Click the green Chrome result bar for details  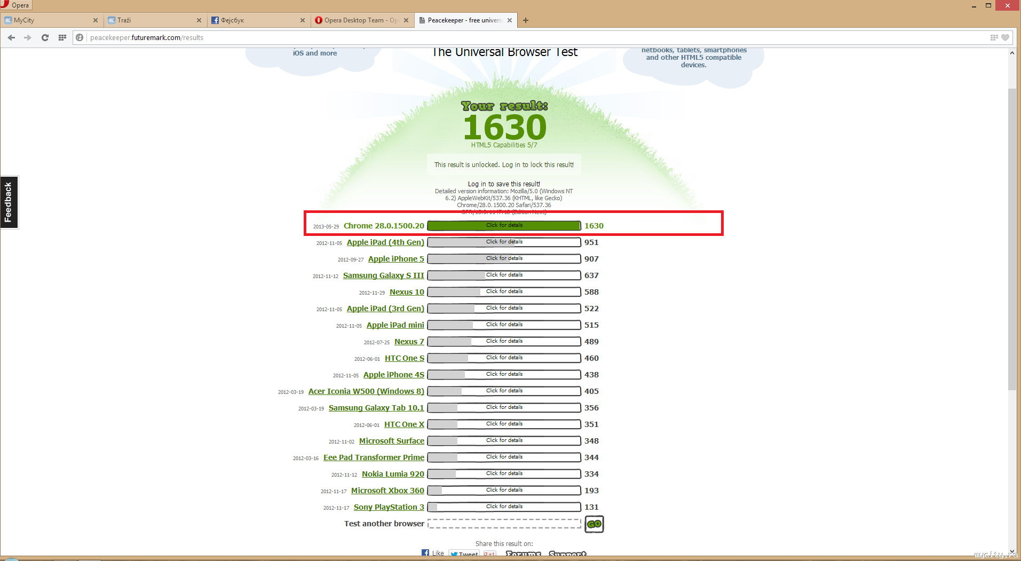[504, 226]
